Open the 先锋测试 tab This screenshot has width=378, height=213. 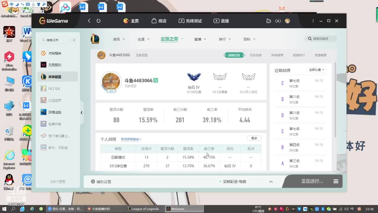tap(190, 21)
